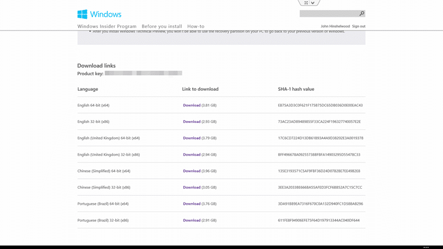The height and width of the screenshot is (249, 443).
Task: Click the "(3.79 GB)" file size
Action: click(209, 138)
